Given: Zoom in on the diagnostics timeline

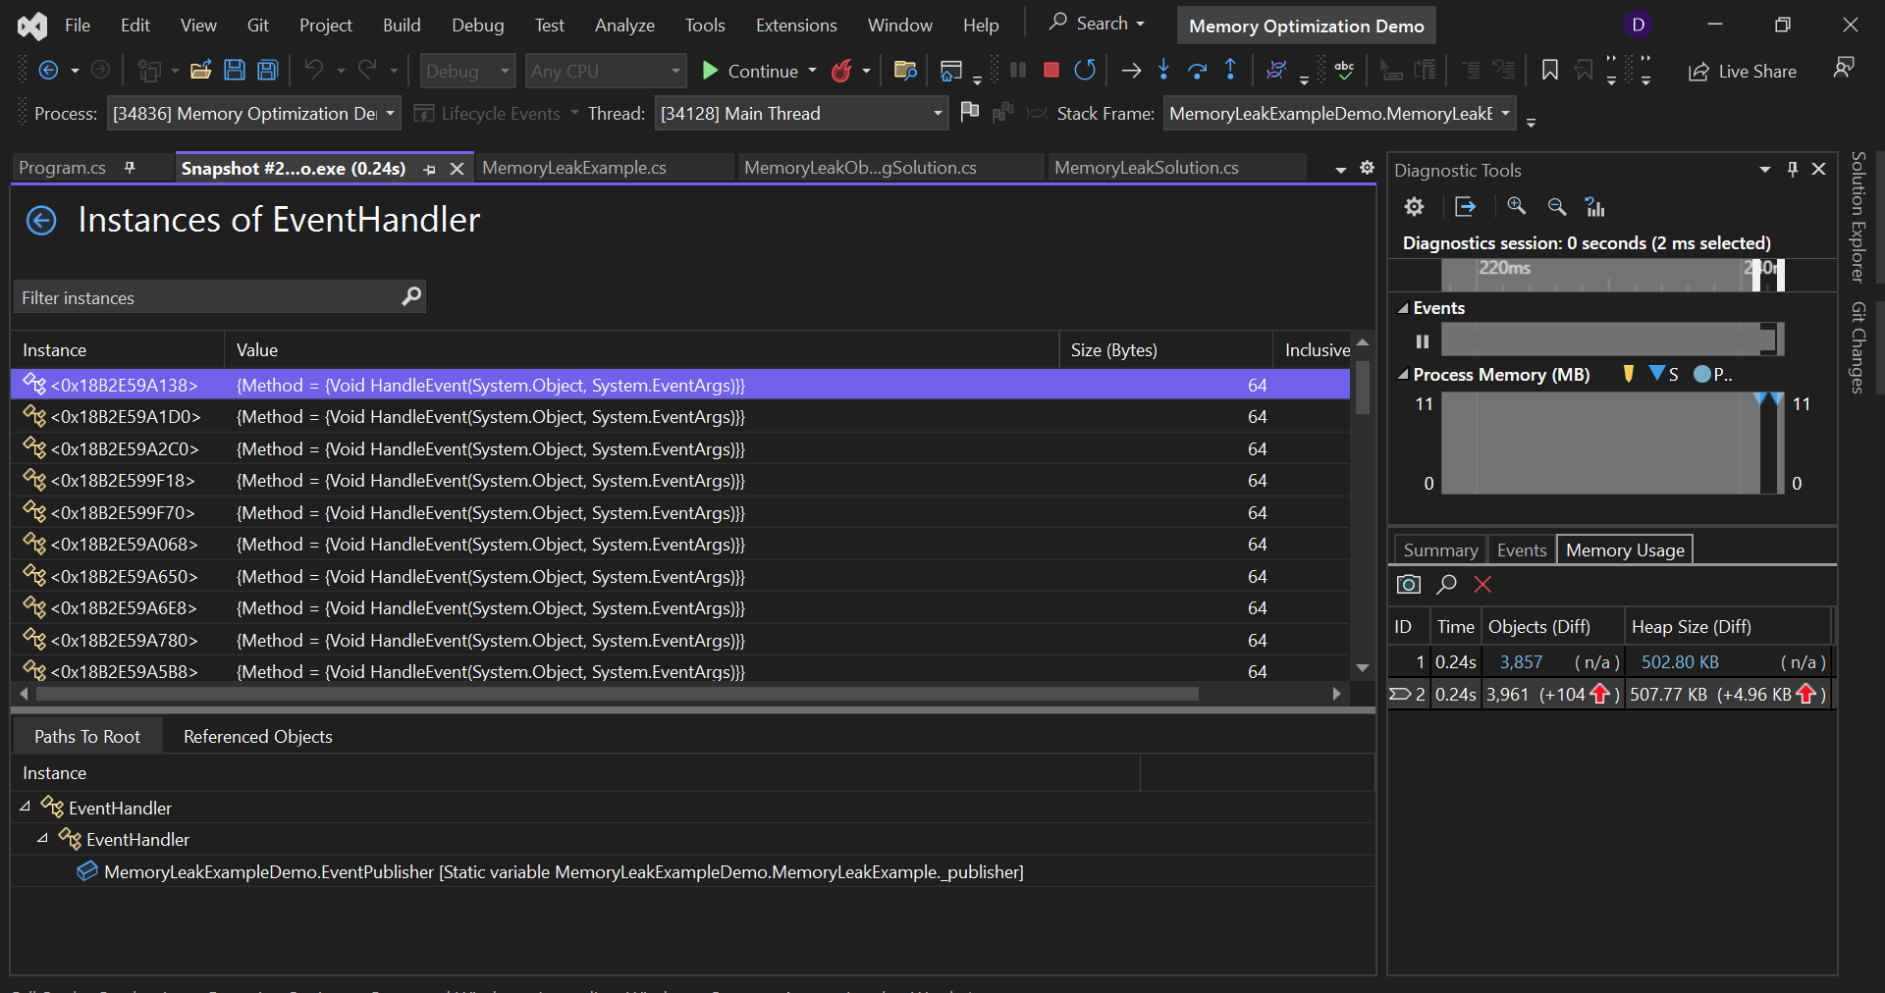Looking at the screenshot, I should [x=1517, y=206].
